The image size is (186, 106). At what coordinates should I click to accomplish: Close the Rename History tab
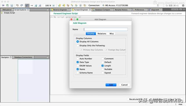point(130,10)
